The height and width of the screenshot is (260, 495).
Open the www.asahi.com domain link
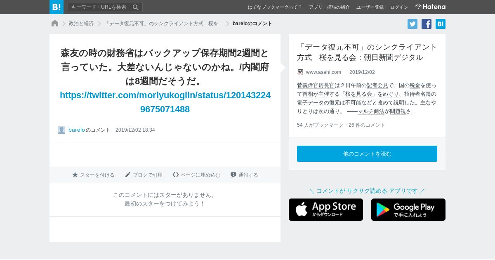323,72
